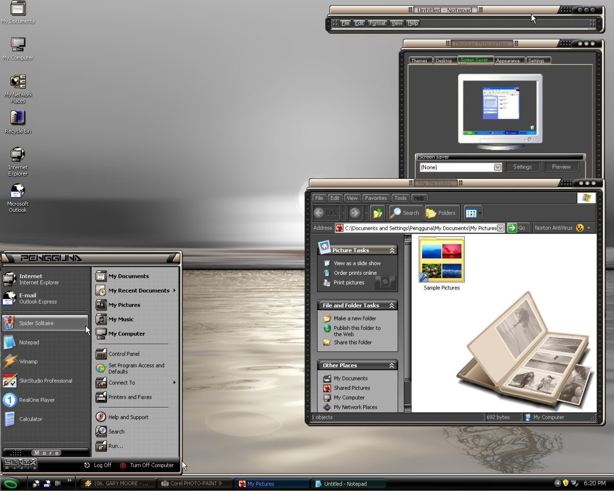The height and width of the screenshot is (491, 614).
Task: Open the Screen saver selection dropdown
Action: click(497, 167)
